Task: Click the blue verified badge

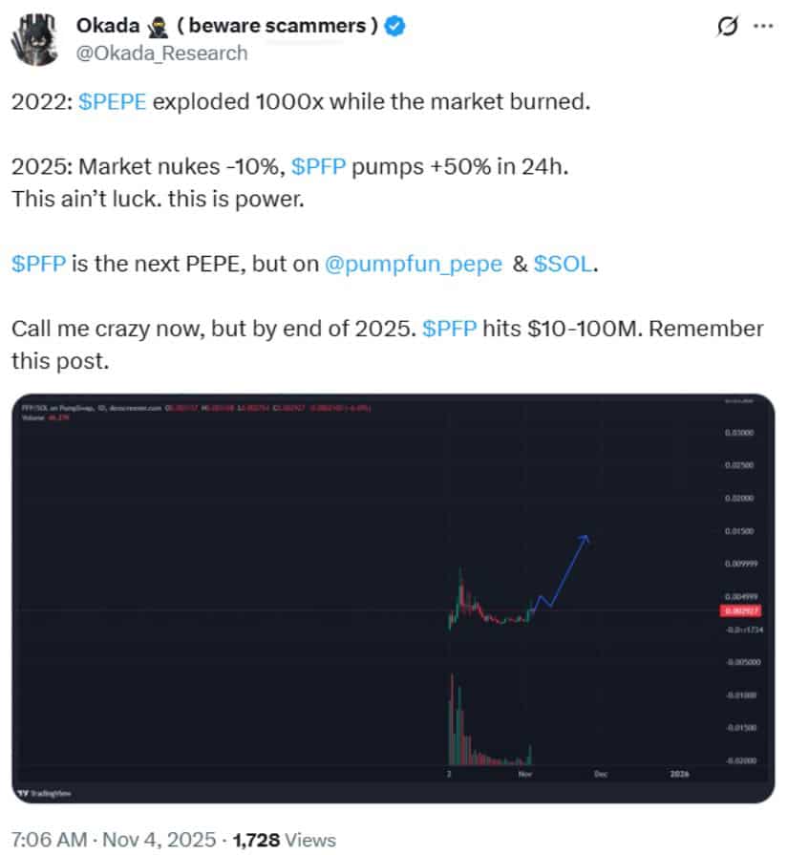Action: (394, 27)
